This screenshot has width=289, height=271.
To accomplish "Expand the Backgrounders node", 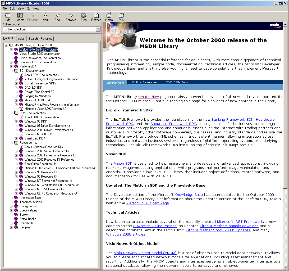I will [x=11, y=206].
